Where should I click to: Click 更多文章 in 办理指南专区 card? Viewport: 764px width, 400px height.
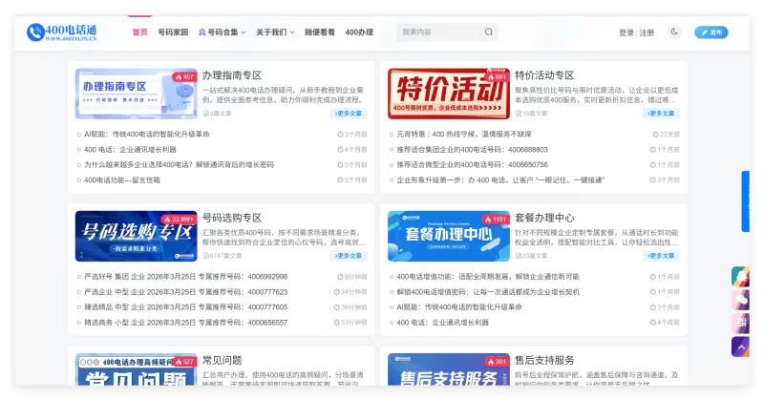(x=348, y=113)
